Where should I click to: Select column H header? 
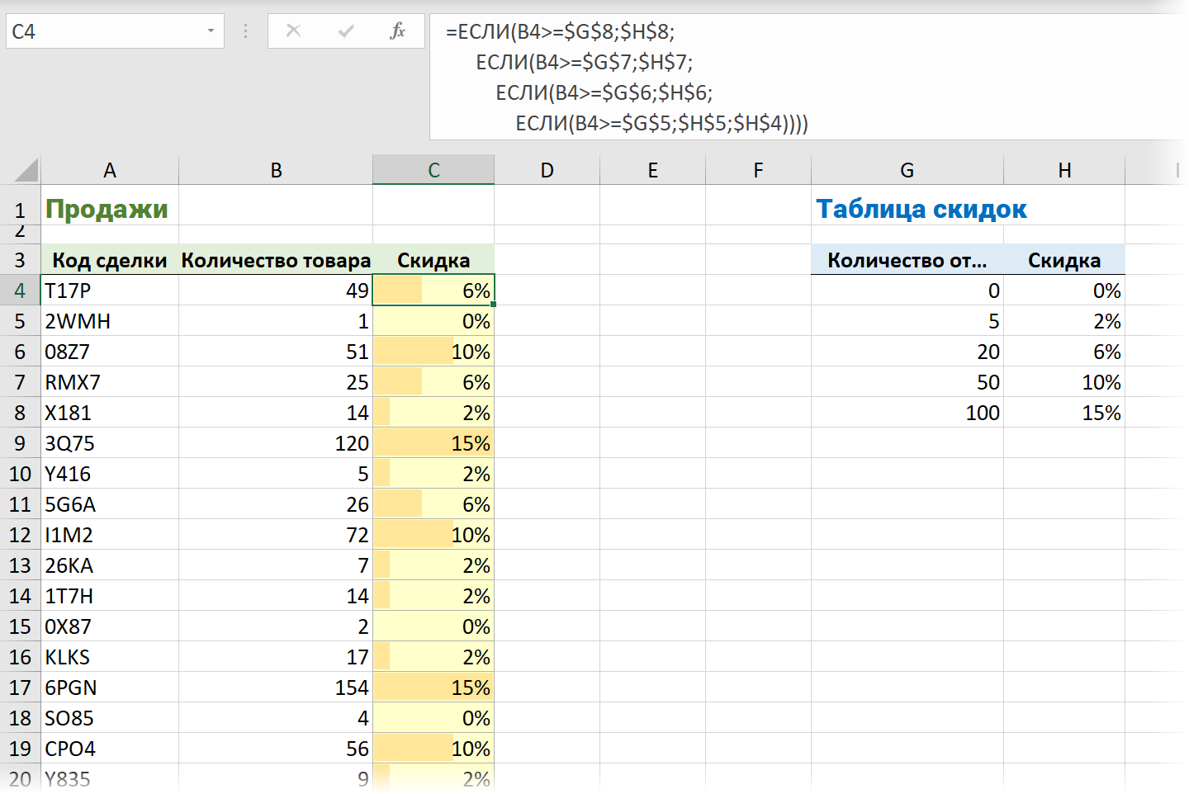pos(1064,170)
